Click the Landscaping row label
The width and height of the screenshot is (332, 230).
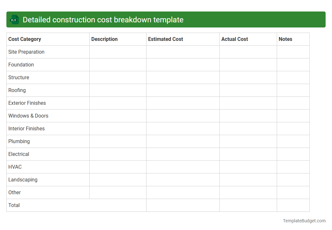click(23, 180)
